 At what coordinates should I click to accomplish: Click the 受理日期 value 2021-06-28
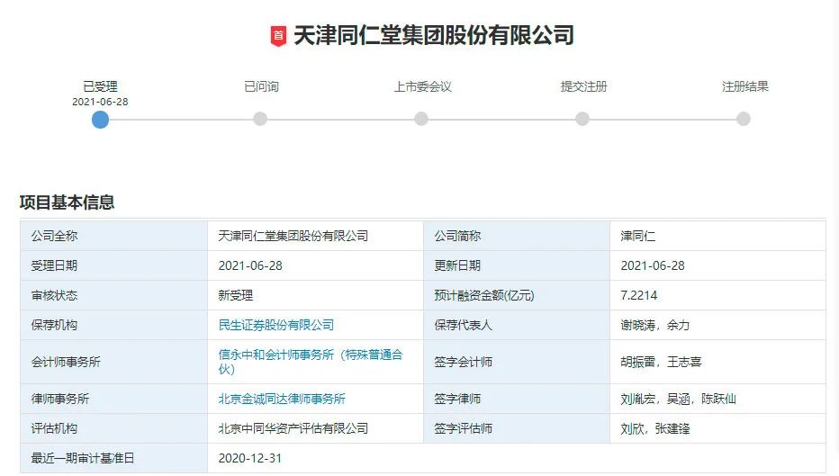point(250,265)
